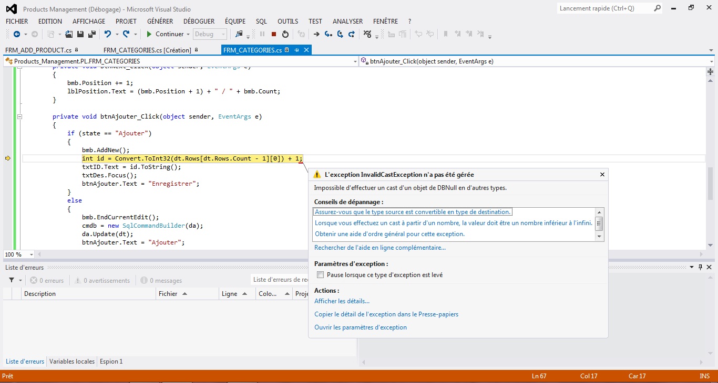Redo using the toolbar redo arrow
The width and height of the screenshot is (718, 383).
(x=126, y=34)
